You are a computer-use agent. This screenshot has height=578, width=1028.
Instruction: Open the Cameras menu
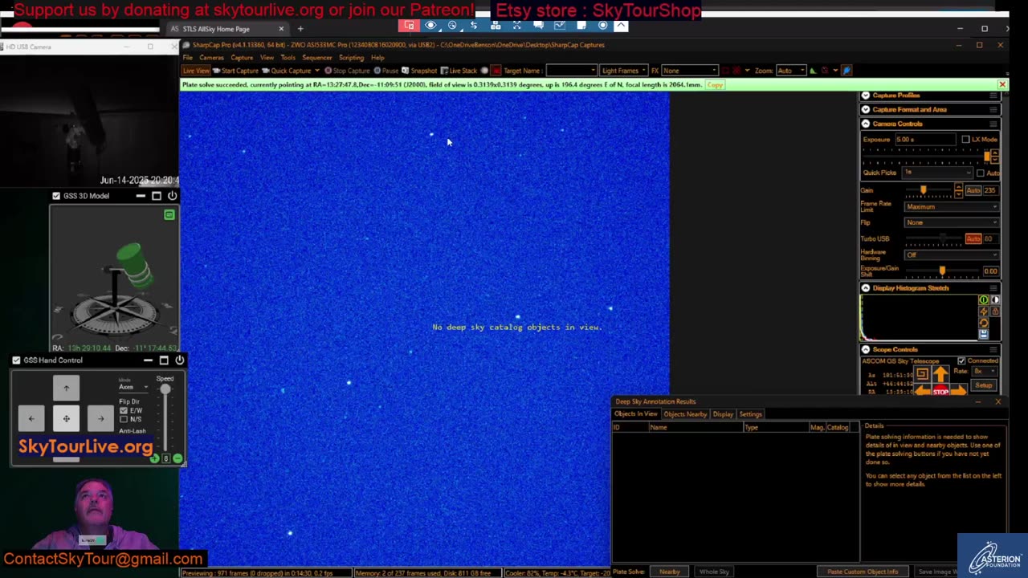(211, 58)
